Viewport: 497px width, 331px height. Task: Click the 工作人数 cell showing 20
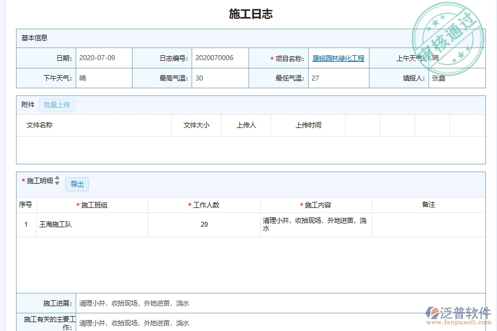204,224
